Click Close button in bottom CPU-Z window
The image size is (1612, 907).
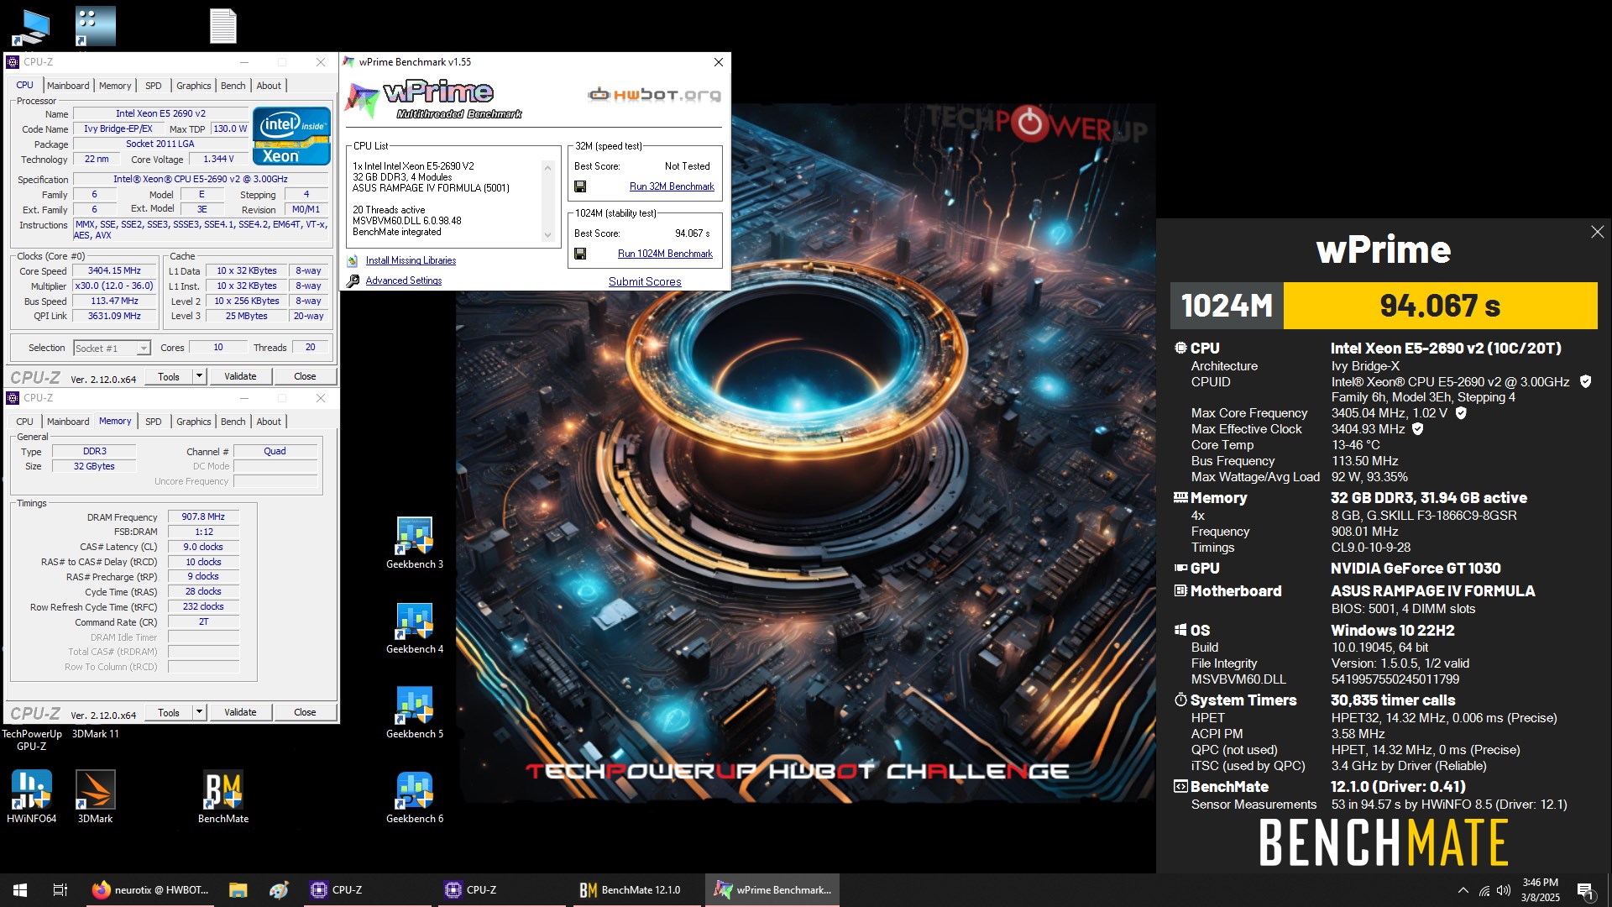(x=305, y=712)
